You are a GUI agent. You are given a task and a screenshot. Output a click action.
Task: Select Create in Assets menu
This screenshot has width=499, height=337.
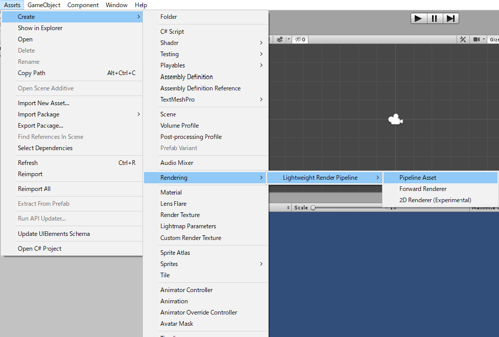point(72,17)
